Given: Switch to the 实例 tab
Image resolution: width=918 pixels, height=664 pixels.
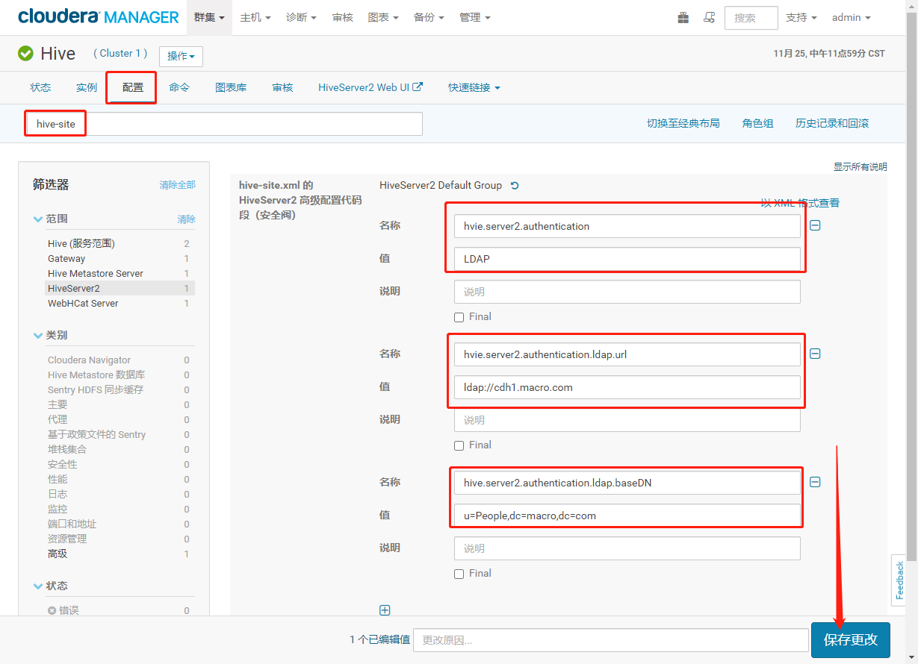Looking at the screenshot, I should (x=87, y=87).
